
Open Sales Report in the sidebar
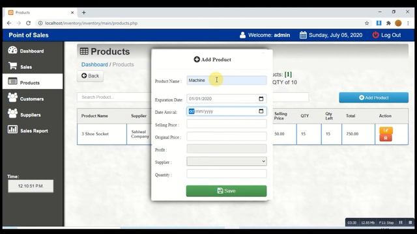coord(33,130)
